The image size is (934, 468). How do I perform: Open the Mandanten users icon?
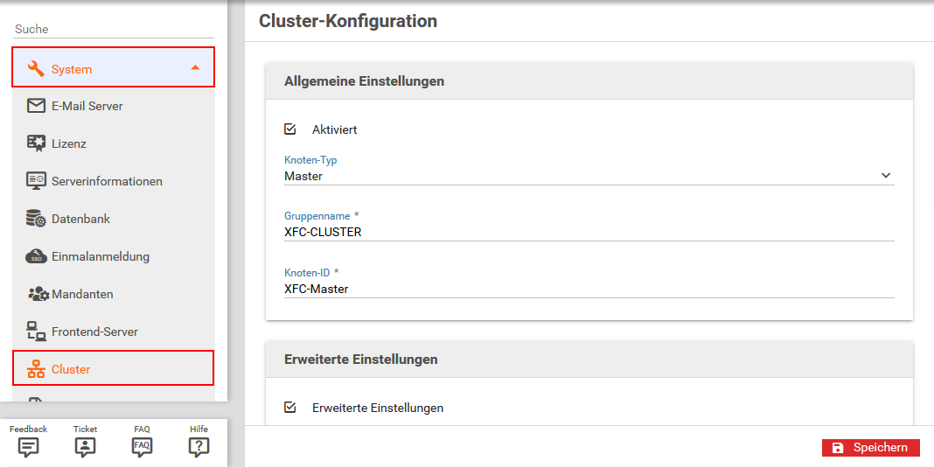point(38,294)
